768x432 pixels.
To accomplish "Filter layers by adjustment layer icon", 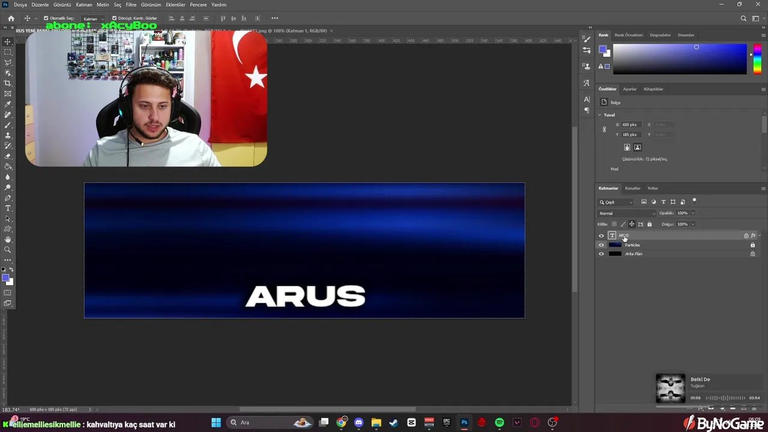I will (x=653, y=202).
